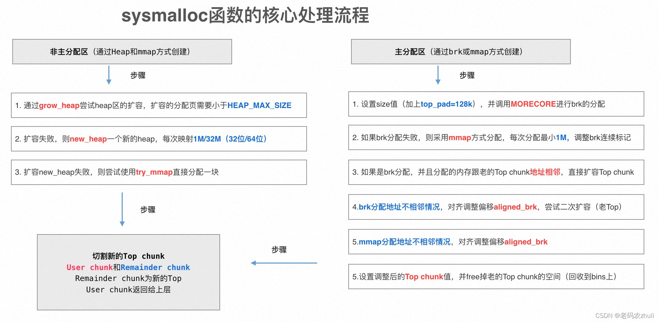
Task: Click the left-pointing arrow near 步骤 label
Action: point(284,263)
